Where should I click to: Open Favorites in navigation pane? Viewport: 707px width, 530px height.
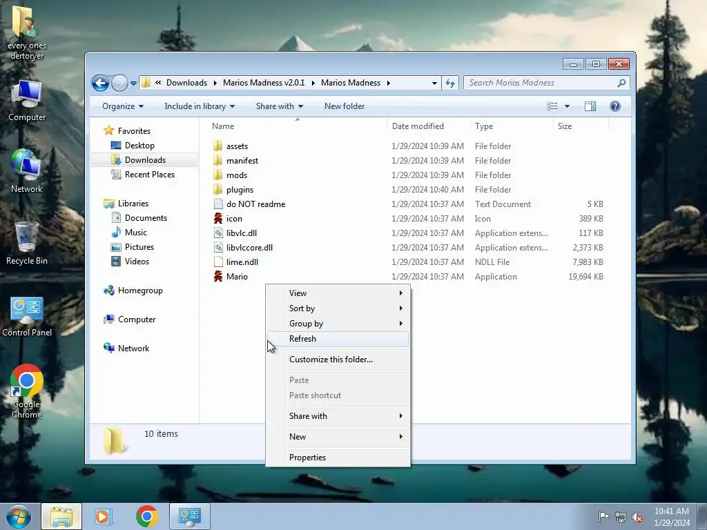[134, 130]
